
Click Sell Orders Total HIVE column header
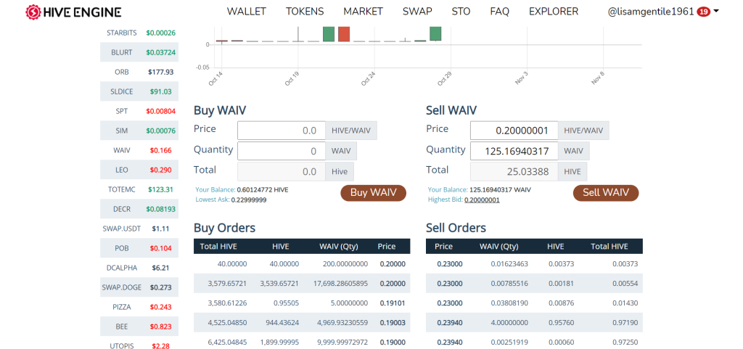coord(609,246)
